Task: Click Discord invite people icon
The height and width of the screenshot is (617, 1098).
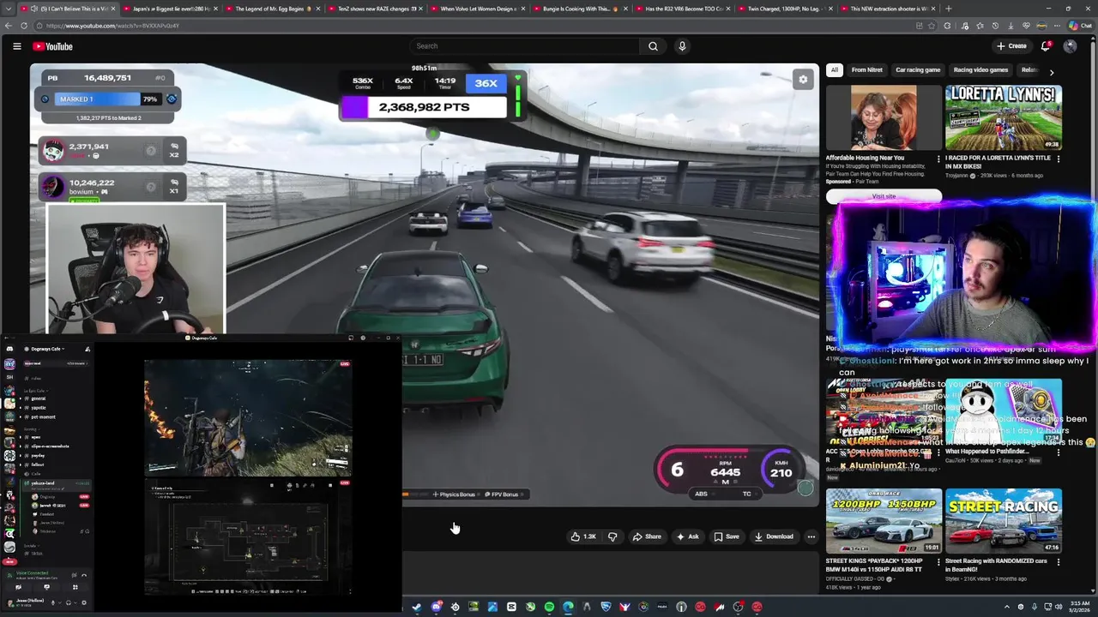Action: [87, 349]
